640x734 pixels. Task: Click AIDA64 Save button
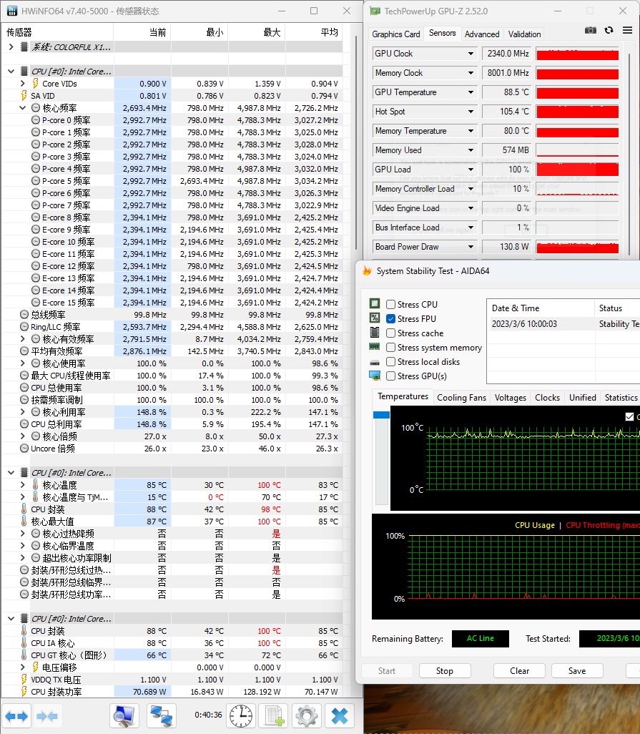coord(577,671)
